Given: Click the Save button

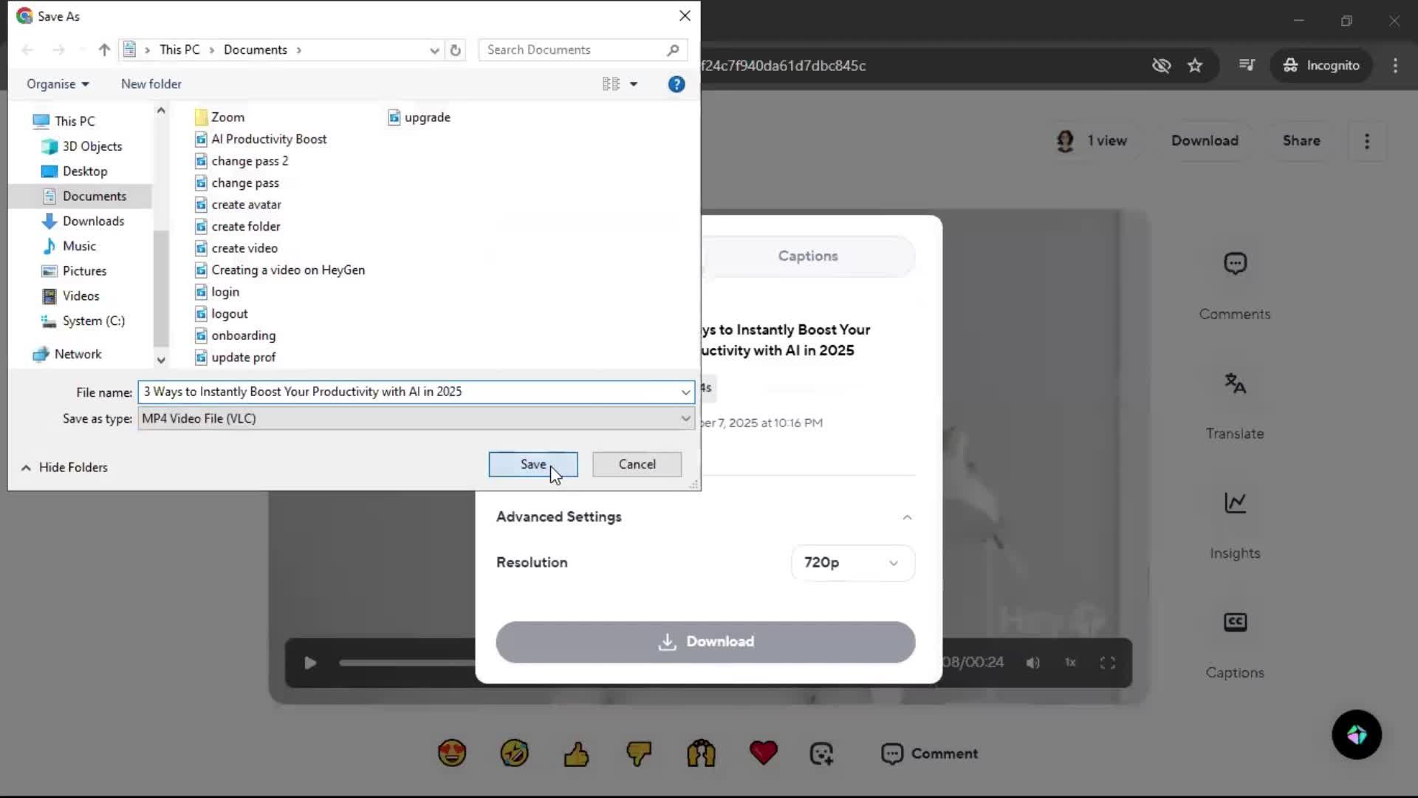Looking at the screenshot, I should (x=532, y=465).
